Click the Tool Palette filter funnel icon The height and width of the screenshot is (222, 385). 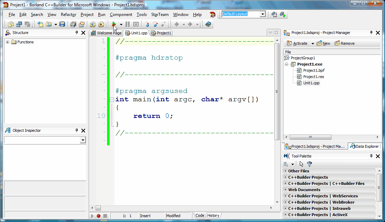tap(310, 164)
